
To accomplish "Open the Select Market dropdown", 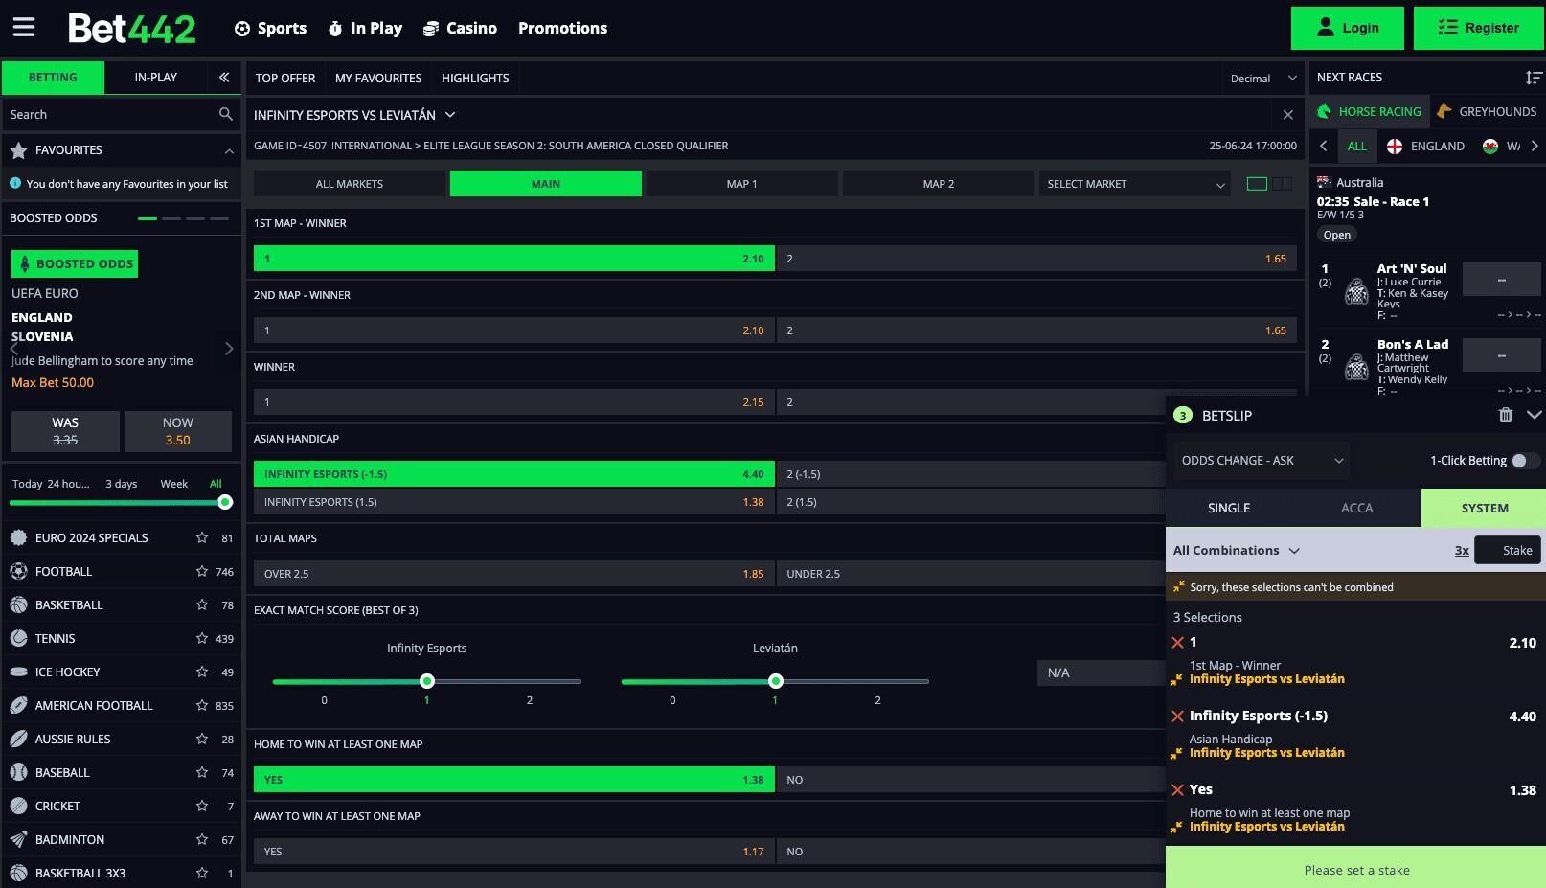I will [x=1135, y=184].
